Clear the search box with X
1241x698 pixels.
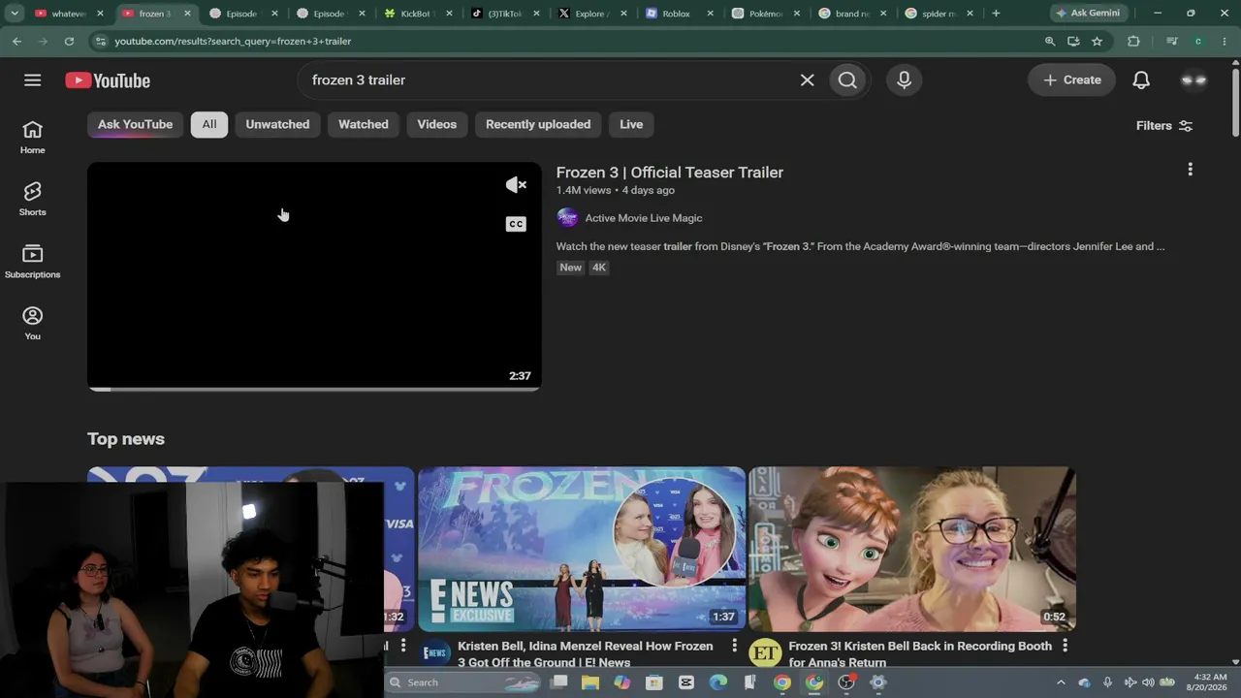(x=807, y=80)
